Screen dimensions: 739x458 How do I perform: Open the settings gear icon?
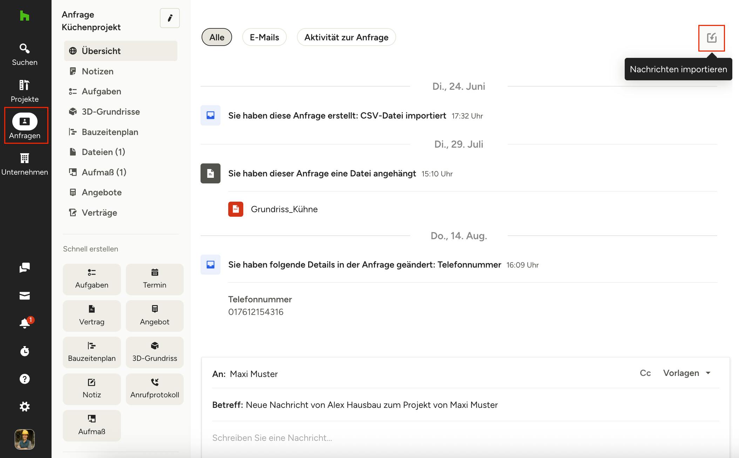click(25, 406)
